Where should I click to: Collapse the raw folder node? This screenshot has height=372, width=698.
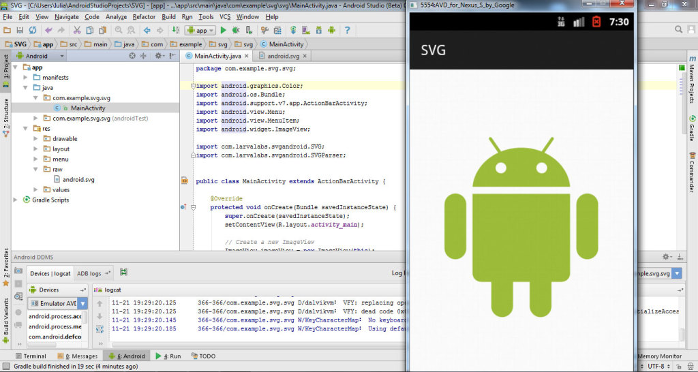(x=36, y=170)
